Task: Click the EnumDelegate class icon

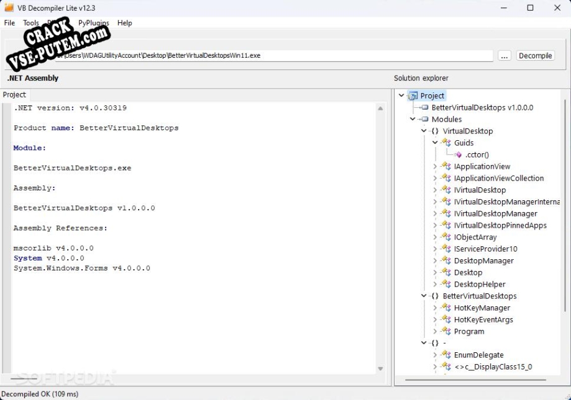Action: pos(447,355)
